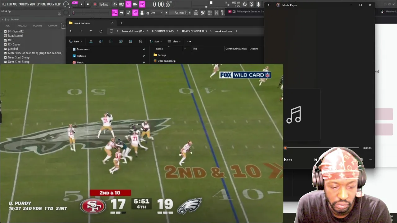Select the 'faaaaksound' browser item
This screenshot has height=223, width=397.
(x=15, y=36)
